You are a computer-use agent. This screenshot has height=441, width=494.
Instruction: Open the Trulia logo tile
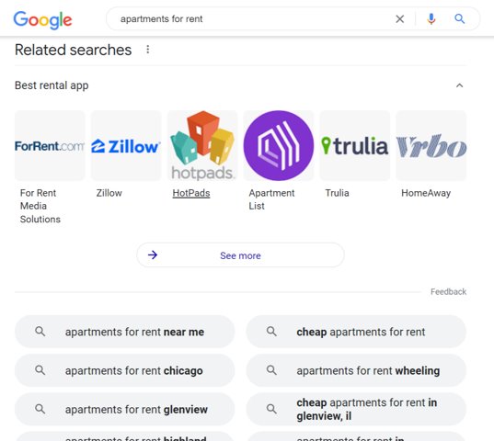coord(355,146)
